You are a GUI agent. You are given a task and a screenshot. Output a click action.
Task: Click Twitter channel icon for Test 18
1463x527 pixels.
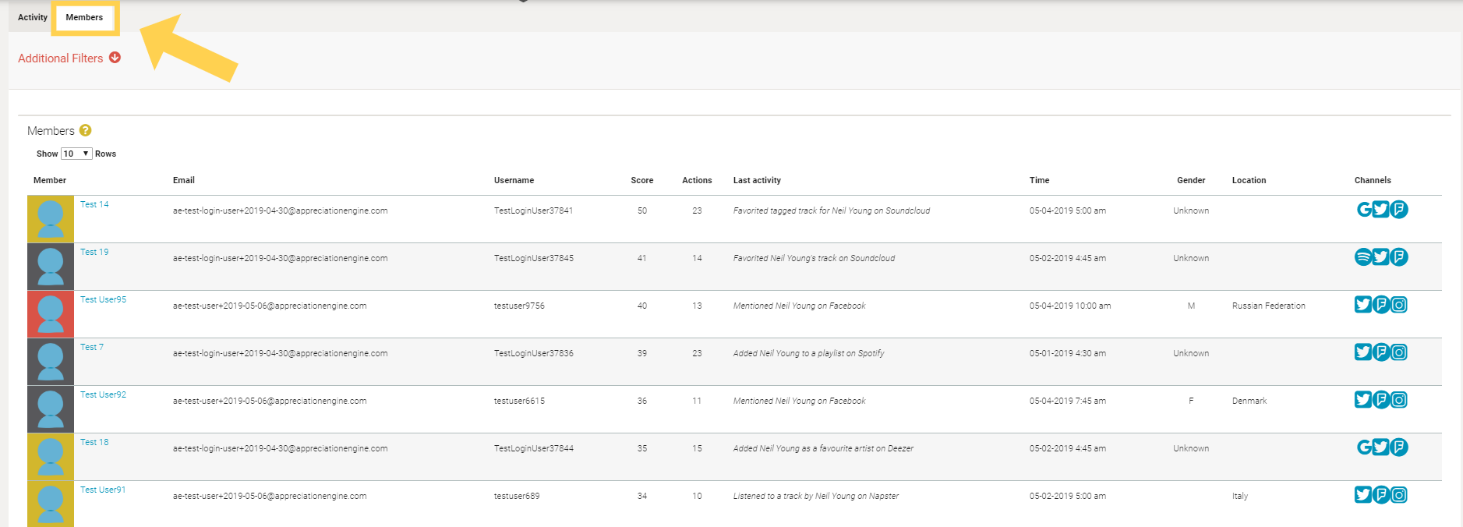1381,447
